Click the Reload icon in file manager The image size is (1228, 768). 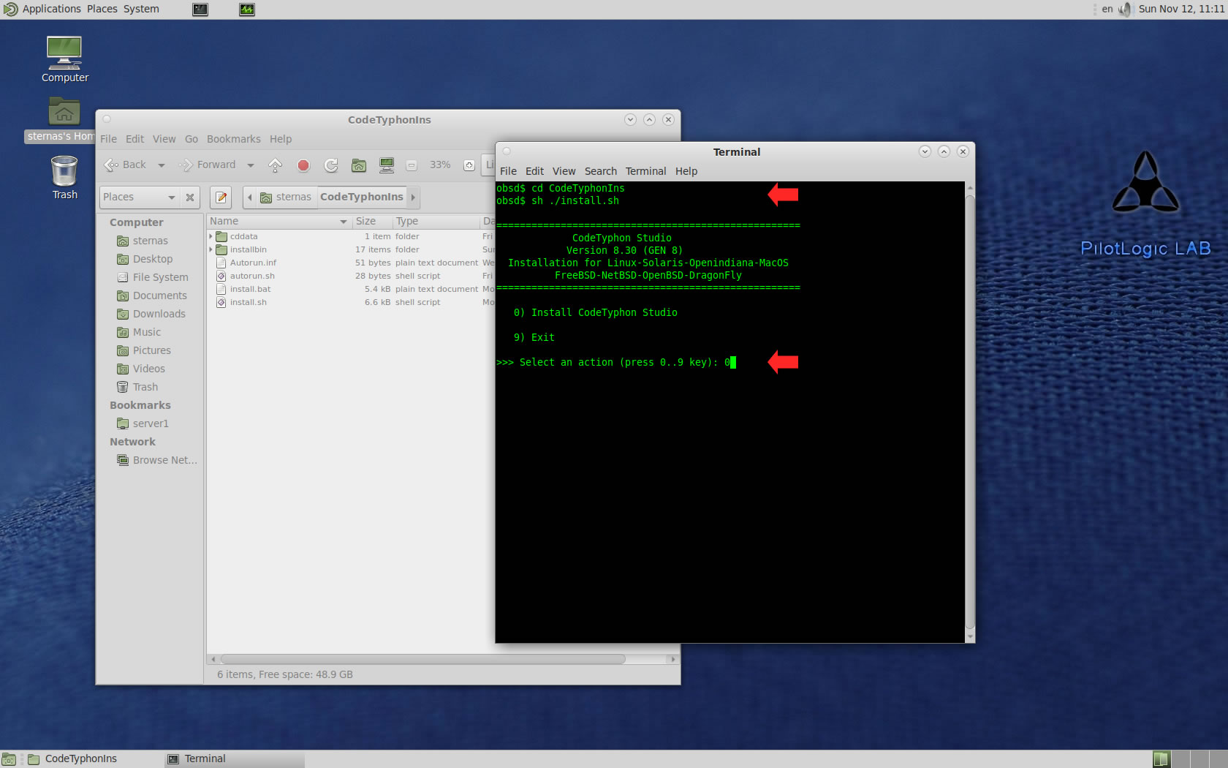point(331,165)
